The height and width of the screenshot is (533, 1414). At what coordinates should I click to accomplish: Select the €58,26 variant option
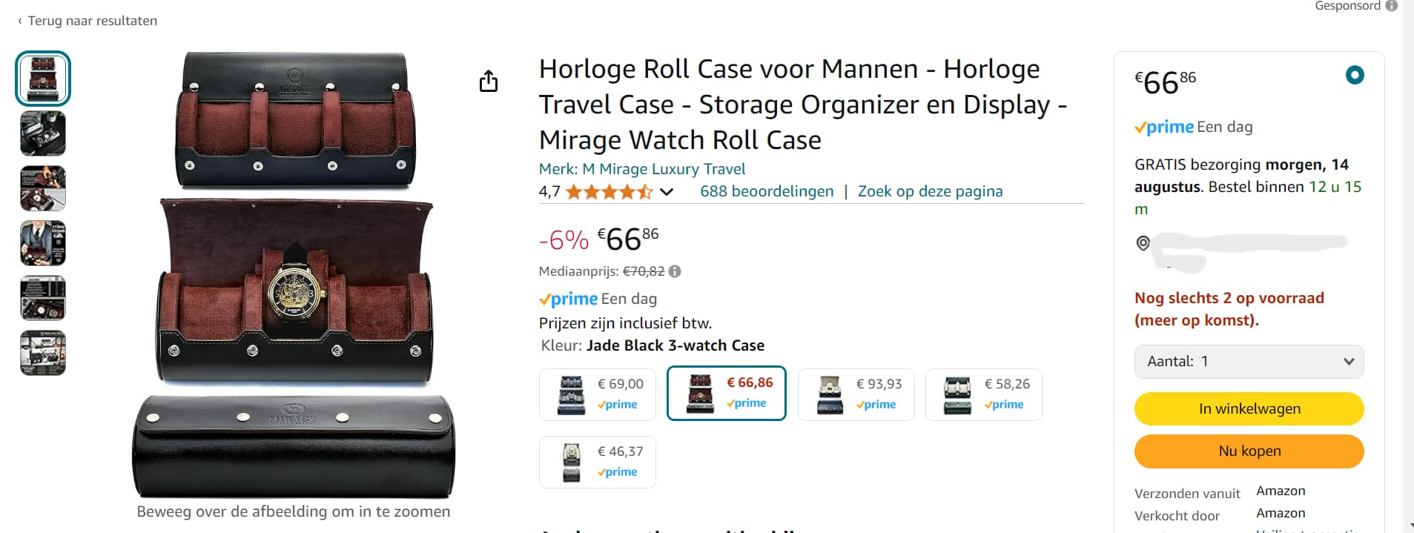point(984,394)
